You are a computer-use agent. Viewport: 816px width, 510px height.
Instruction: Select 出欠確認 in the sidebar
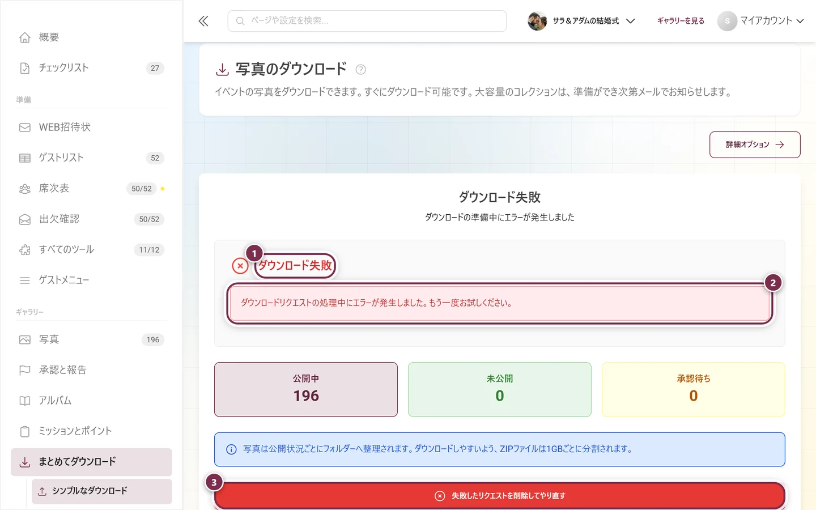tap(91, 219)
